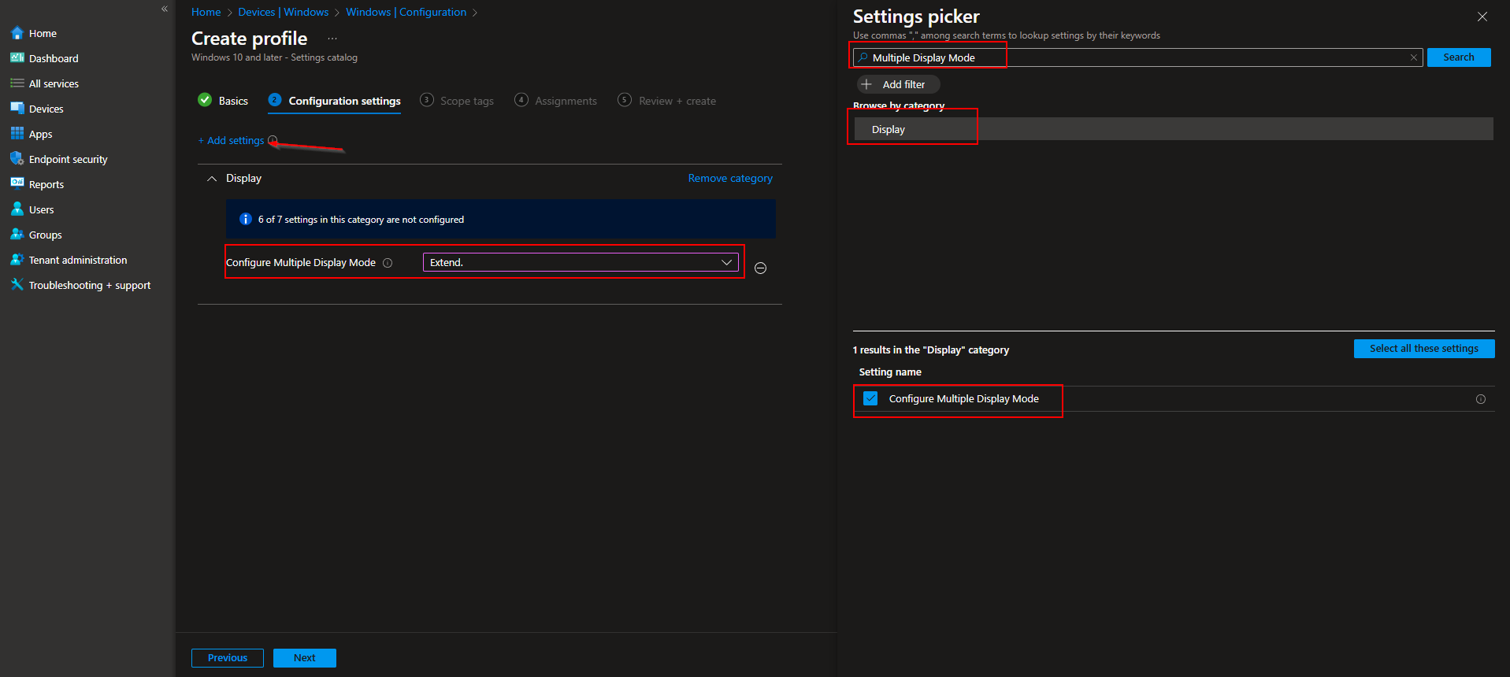
Task: Open All services list
Action: point(54,83)
